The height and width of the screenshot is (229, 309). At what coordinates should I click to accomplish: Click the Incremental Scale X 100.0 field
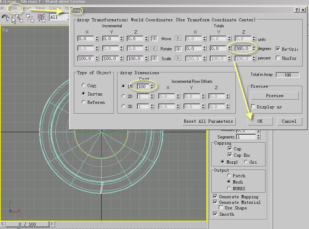[86, 58]
